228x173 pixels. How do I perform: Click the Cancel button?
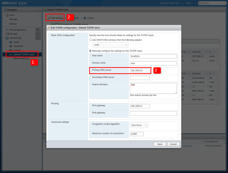(x=173, y=144)
